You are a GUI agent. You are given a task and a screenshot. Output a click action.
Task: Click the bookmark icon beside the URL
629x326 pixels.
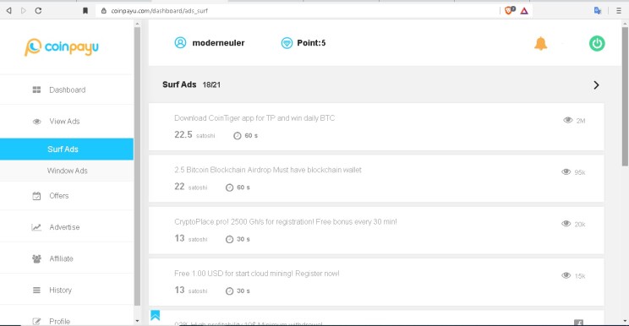tap(85, 11)
